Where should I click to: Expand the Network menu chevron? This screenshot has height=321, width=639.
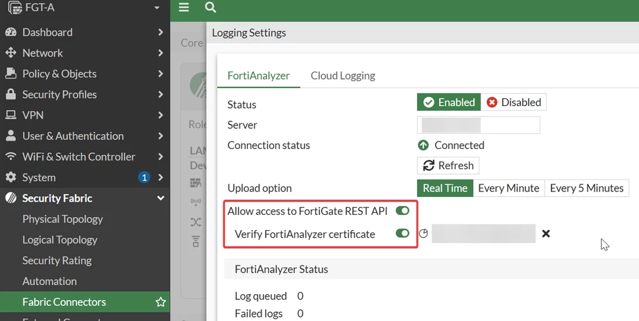pos(160,53)
